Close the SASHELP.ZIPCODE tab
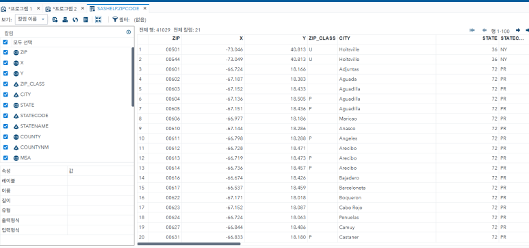Viewport: 529px width, 248px height. (144, 8)
